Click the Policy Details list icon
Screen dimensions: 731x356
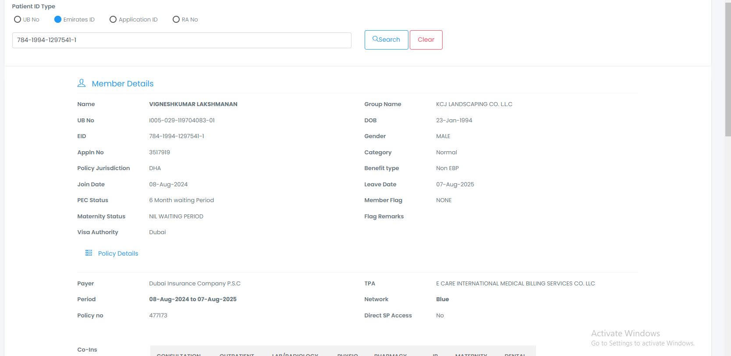click(x=89, y=253)
